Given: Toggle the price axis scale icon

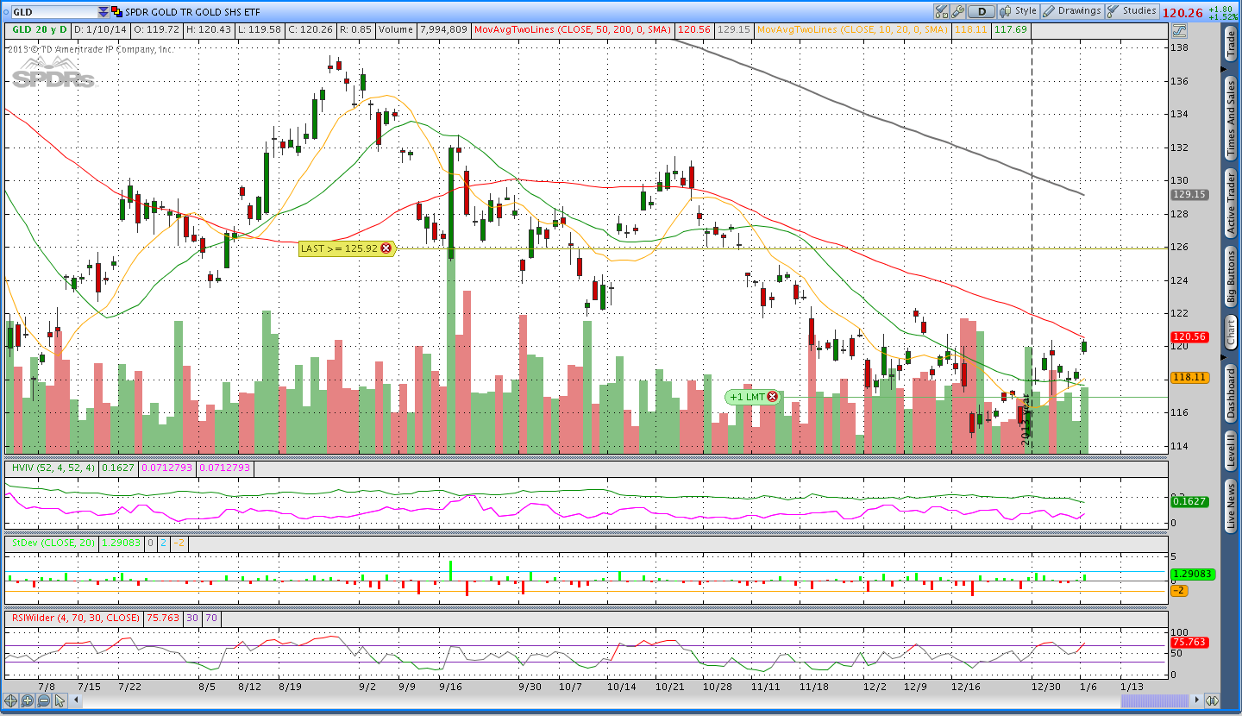Looking at the screenshot, I should pos(1179,31).
